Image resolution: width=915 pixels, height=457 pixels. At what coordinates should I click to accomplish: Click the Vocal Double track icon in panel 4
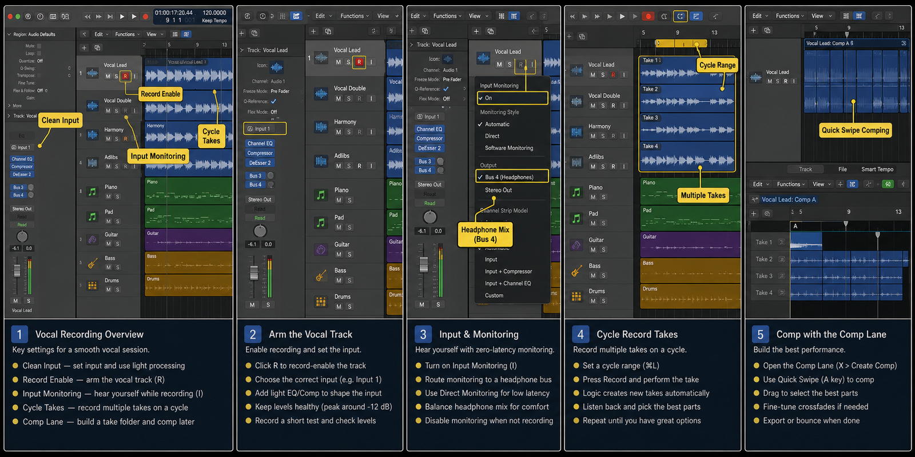tap(576, 101)
